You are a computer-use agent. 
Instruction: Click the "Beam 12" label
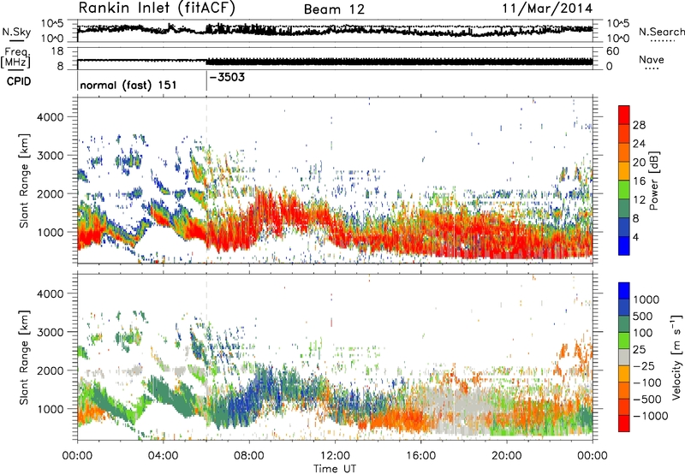tap(334, 9)
